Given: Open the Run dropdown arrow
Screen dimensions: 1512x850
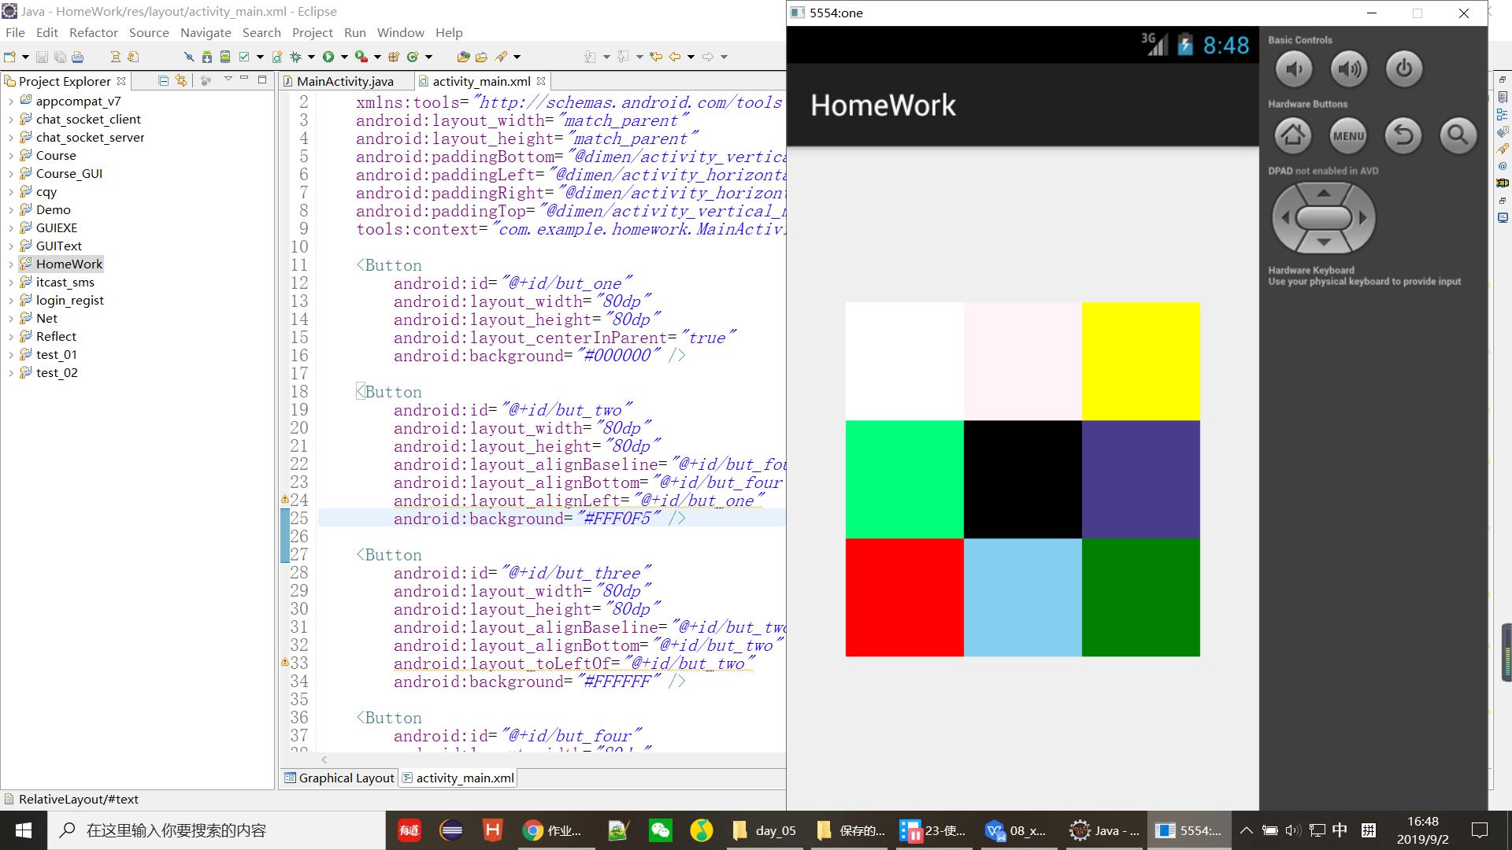Looking at the screenshot, I should click(x=344, y=57).
